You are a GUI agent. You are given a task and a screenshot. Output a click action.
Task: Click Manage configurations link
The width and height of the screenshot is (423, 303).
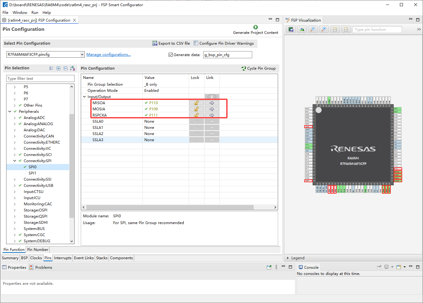(x=109, y=55)
